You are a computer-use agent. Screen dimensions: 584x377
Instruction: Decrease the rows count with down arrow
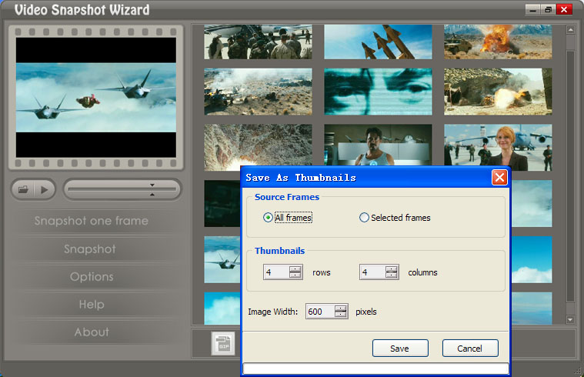[295, 275]
